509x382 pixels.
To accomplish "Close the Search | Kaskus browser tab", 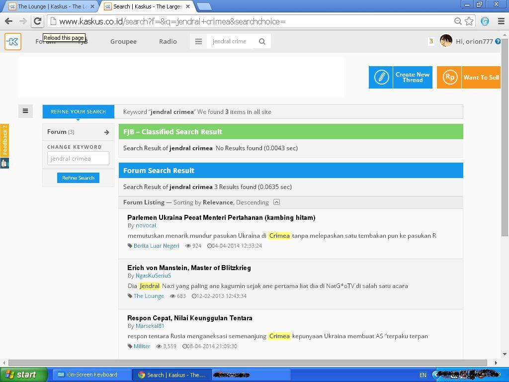I will pos(187,6).
